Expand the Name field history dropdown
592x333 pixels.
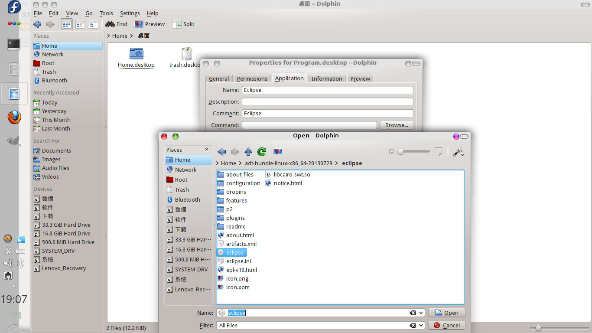pos(421,313)
